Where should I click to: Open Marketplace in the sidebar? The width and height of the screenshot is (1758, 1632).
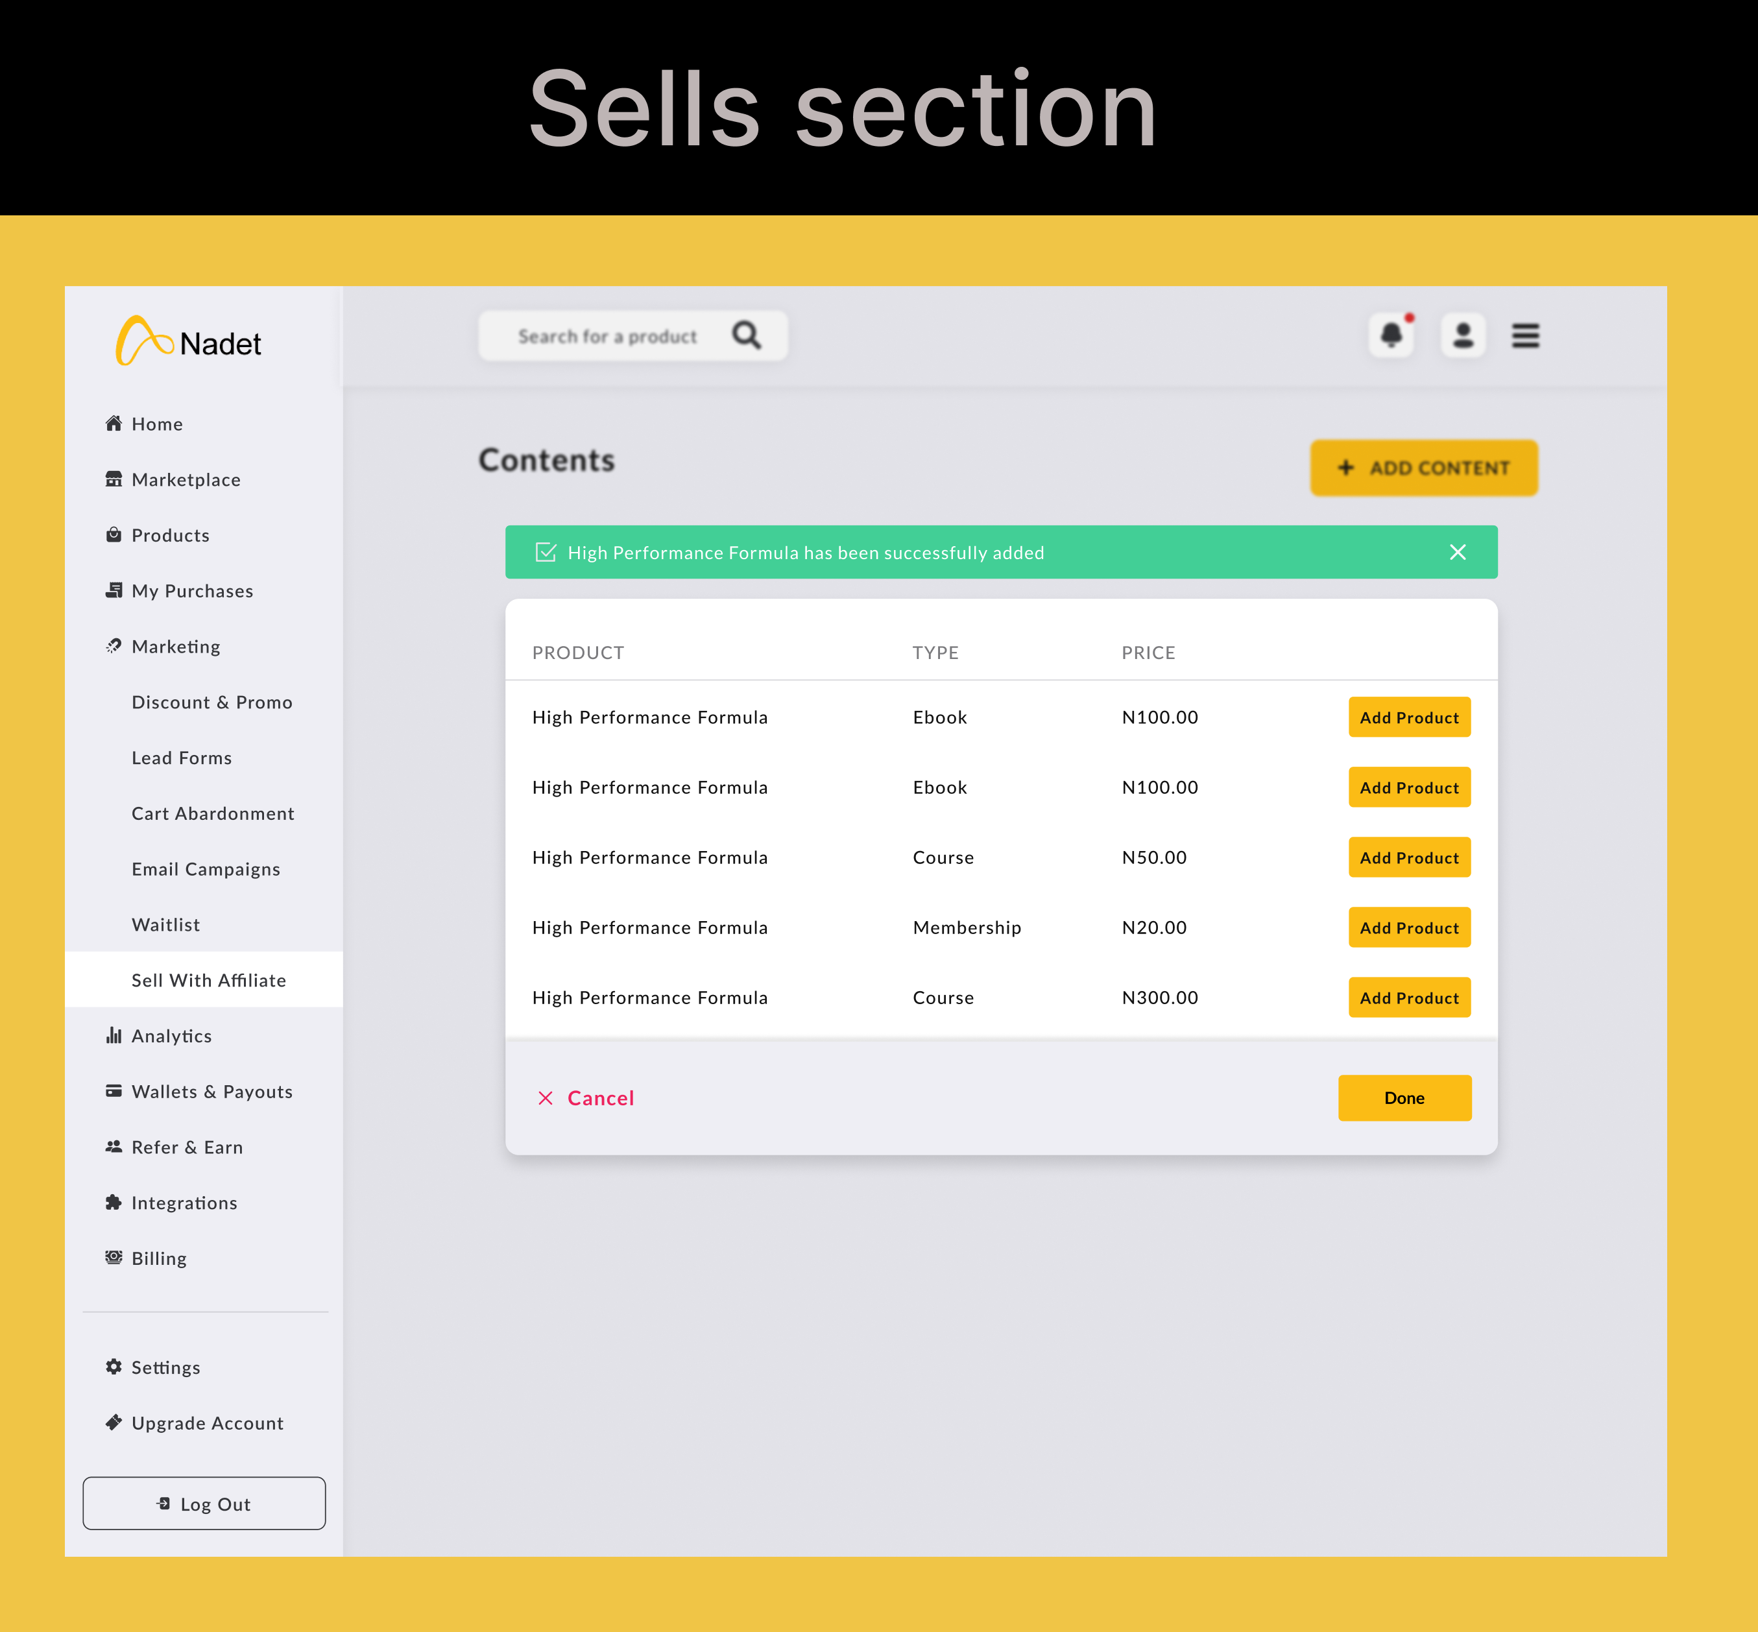186,479
